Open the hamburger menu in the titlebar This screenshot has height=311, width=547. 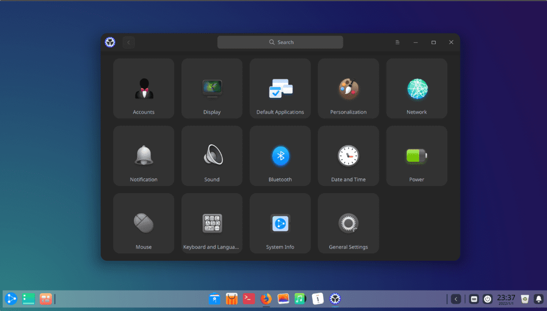pyautogui.click(x=397, y=42)
